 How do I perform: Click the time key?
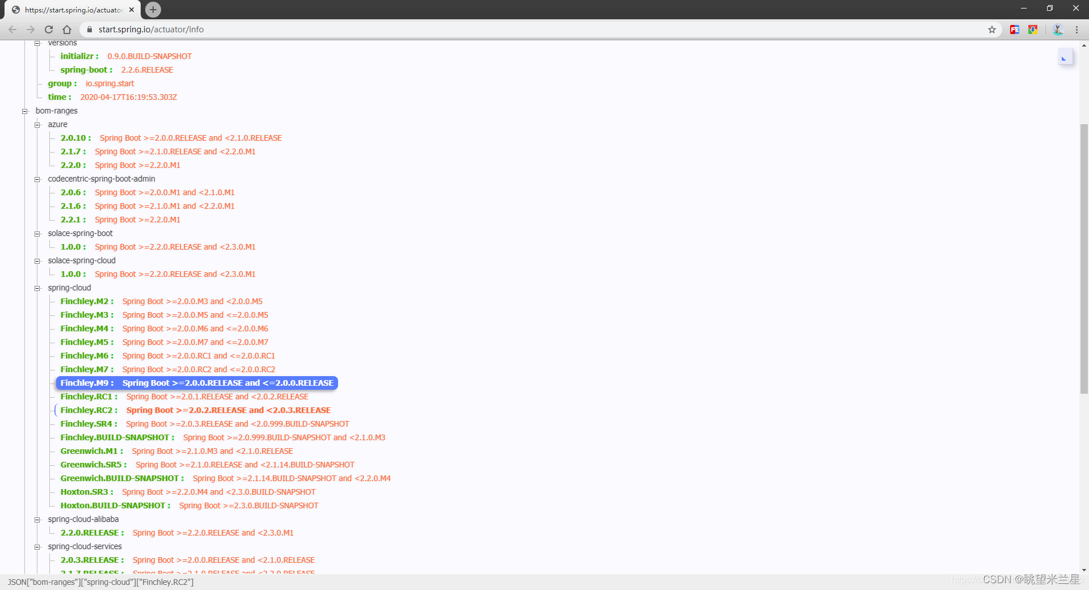57,97
